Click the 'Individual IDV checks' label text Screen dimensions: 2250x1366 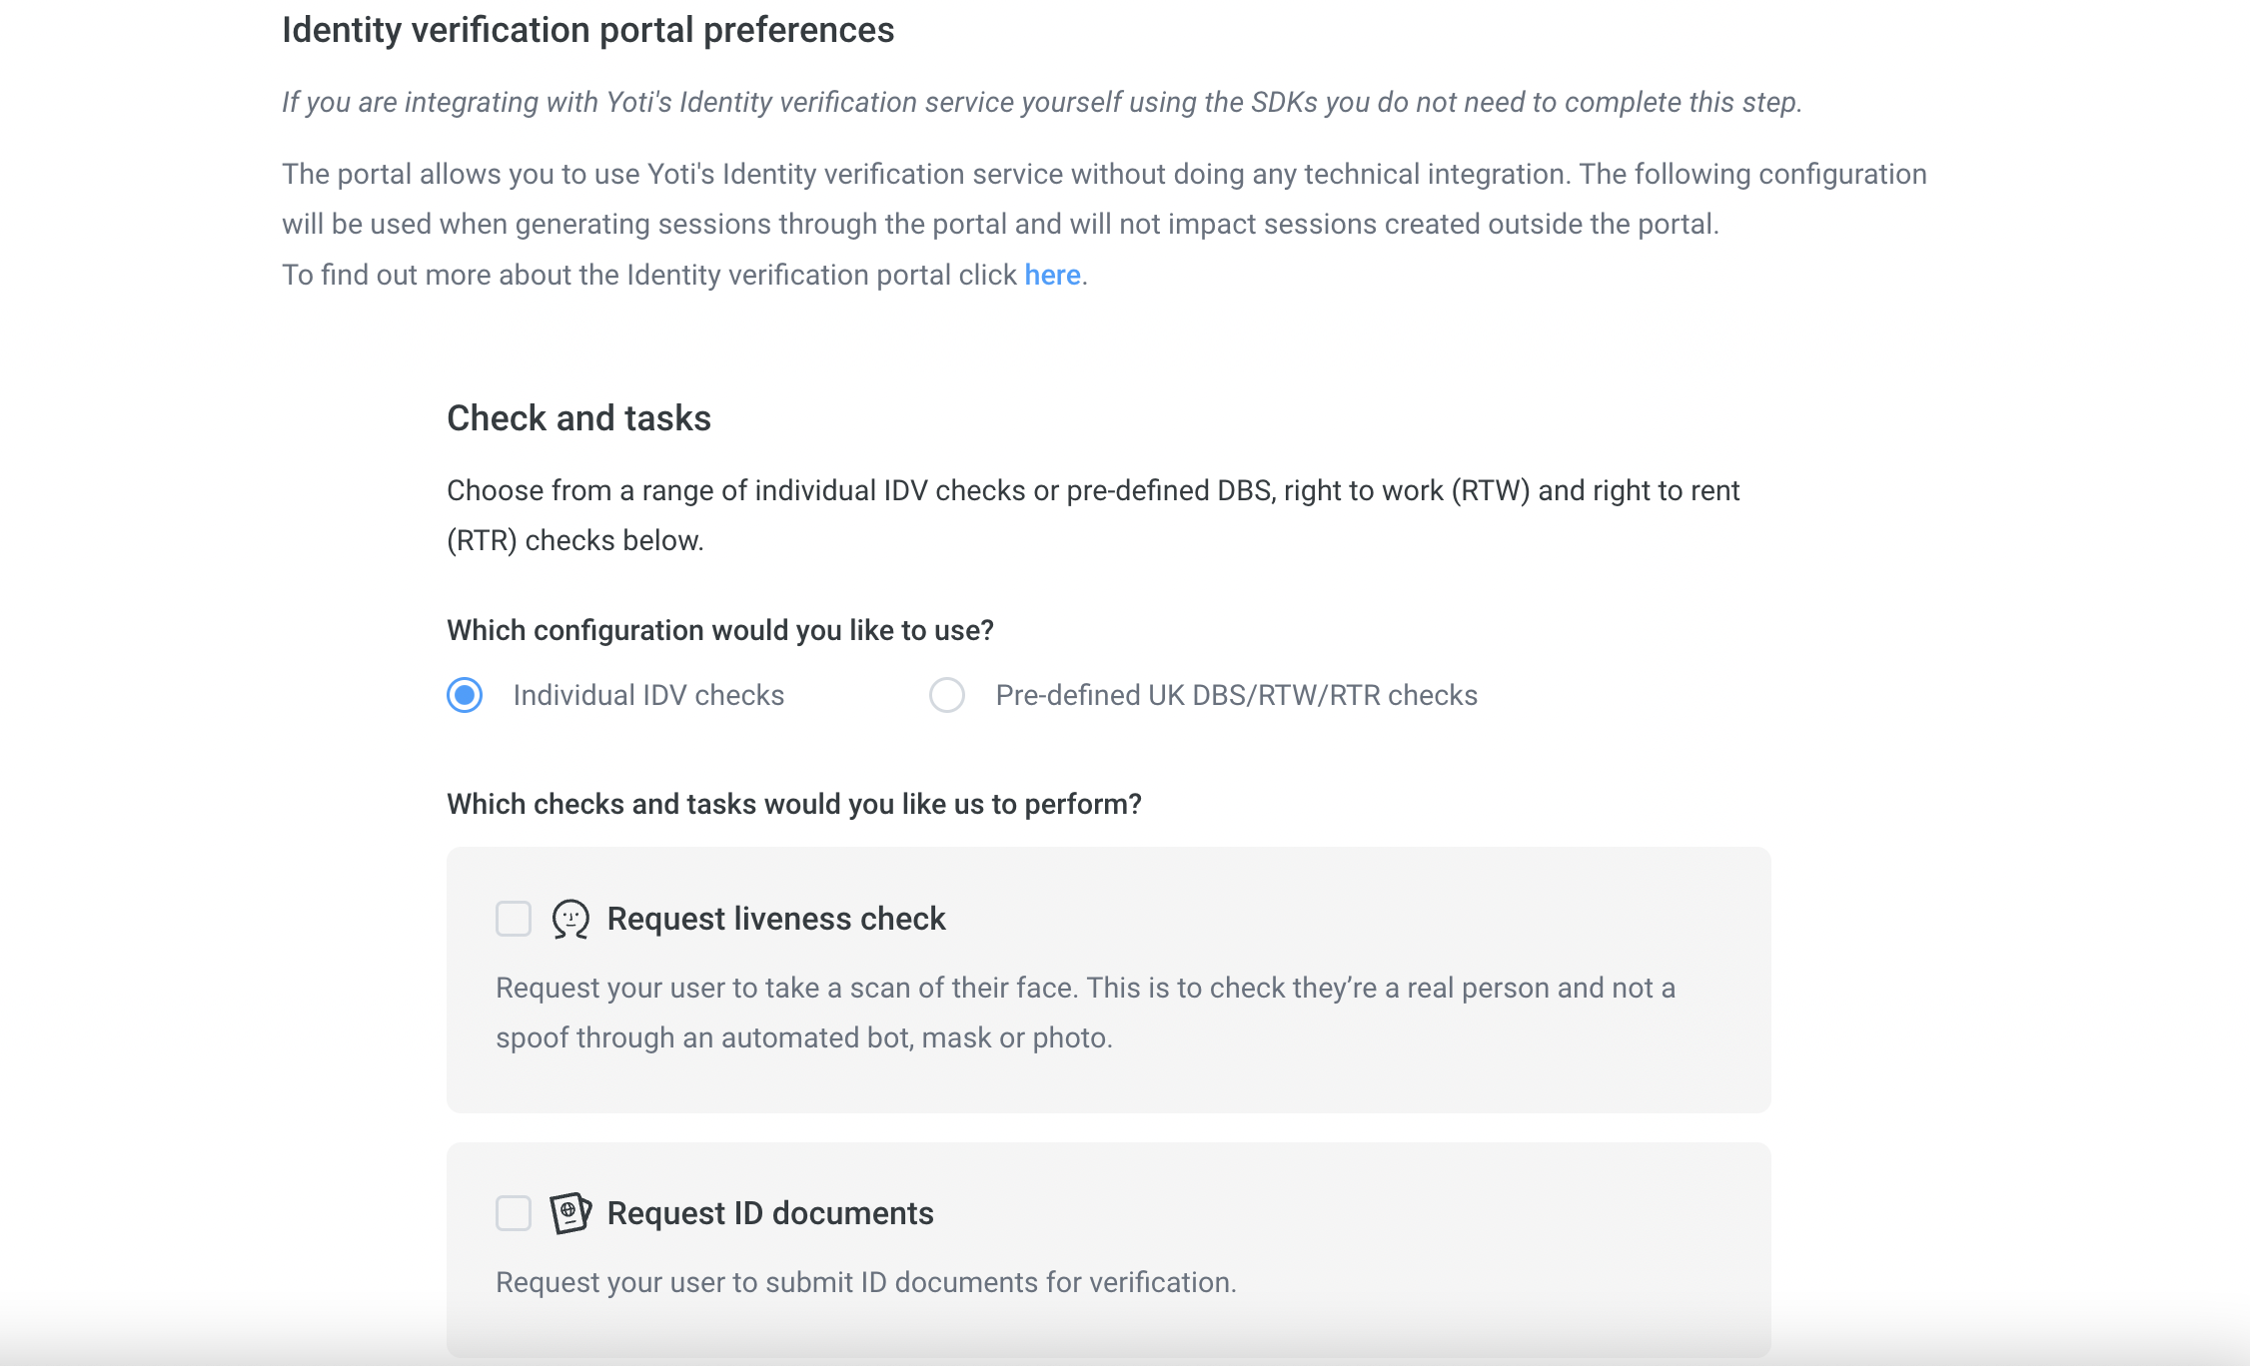tap(648, 695)
